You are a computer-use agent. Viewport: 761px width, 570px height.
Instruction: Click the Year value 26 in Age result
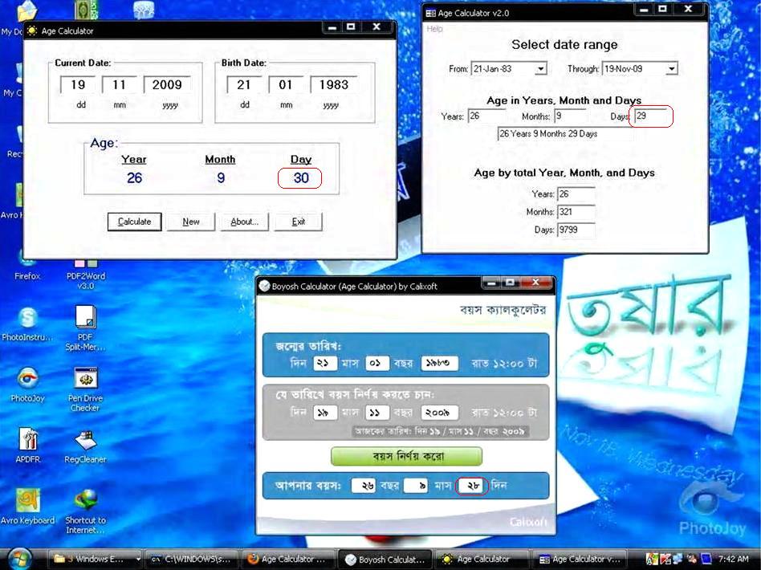(x=134, y=178)
